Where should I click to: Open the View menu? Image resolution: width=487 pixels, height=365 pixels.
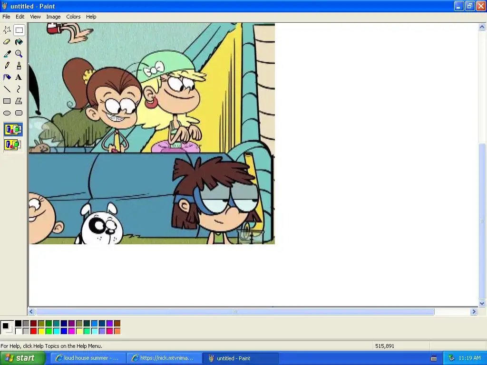pos(35,17)
